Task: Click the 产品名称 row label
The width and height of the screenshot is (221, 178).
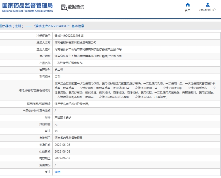Action: (x=45, y=63)
